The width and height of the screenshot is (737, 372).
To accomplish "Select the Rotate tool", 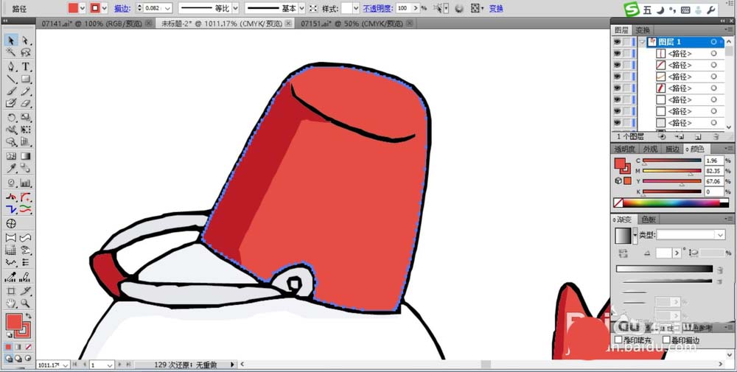I will pos(11,117).
